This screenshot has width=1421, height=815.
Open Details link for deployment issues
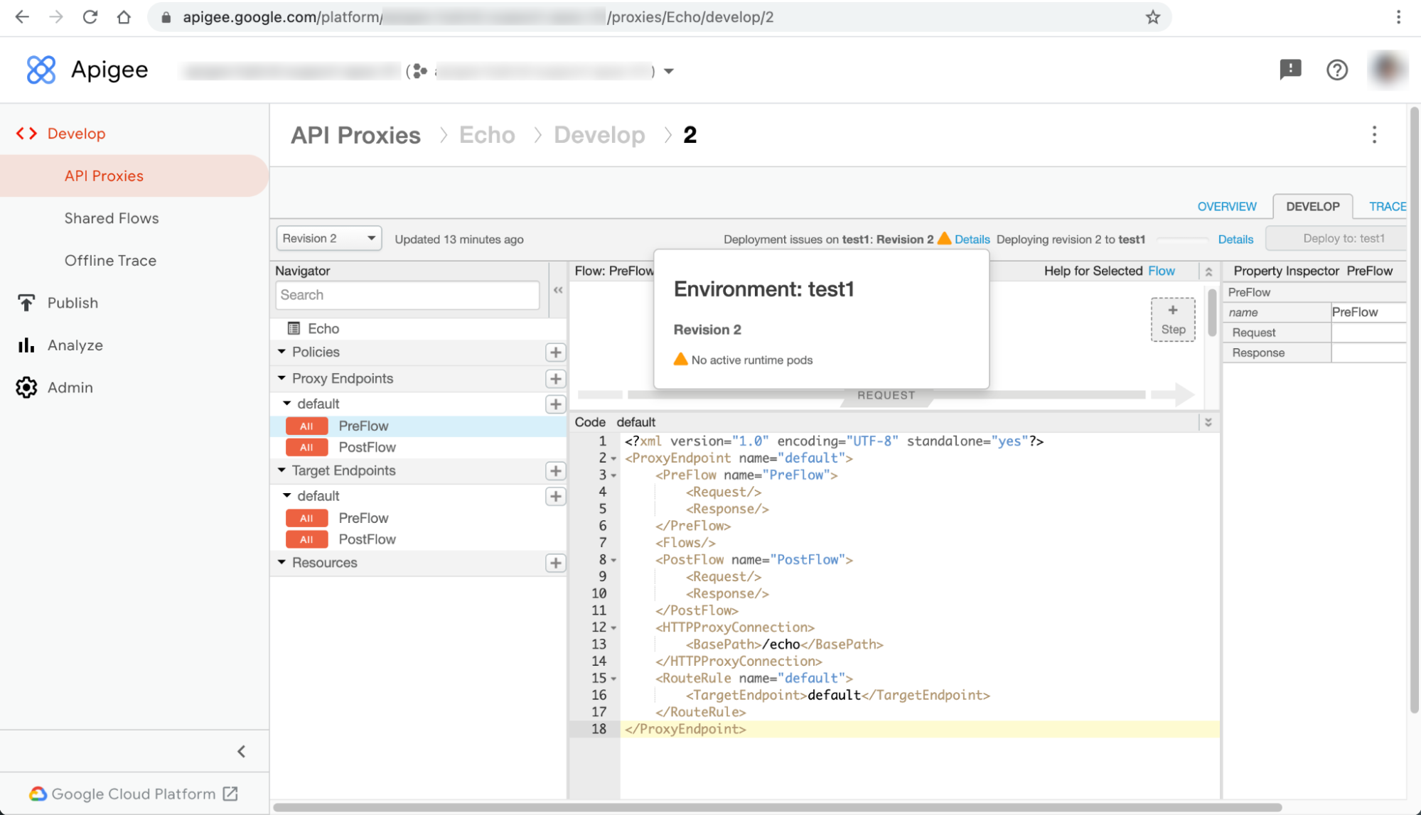(972, 239)
